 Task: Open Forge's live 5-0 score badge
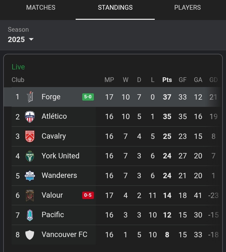88,97
